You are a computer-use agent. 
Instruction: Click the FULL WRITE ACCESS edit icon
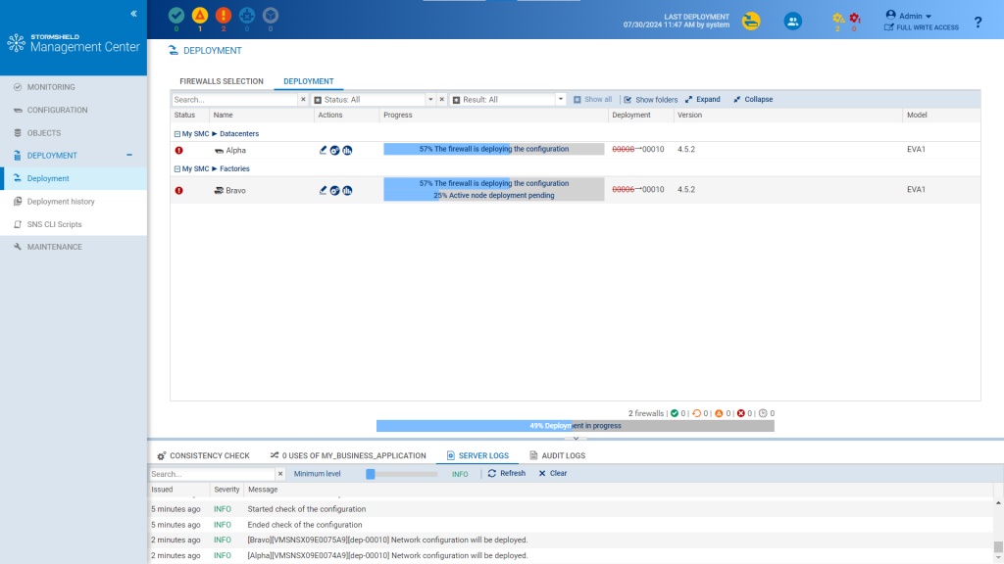coord(888,27)
